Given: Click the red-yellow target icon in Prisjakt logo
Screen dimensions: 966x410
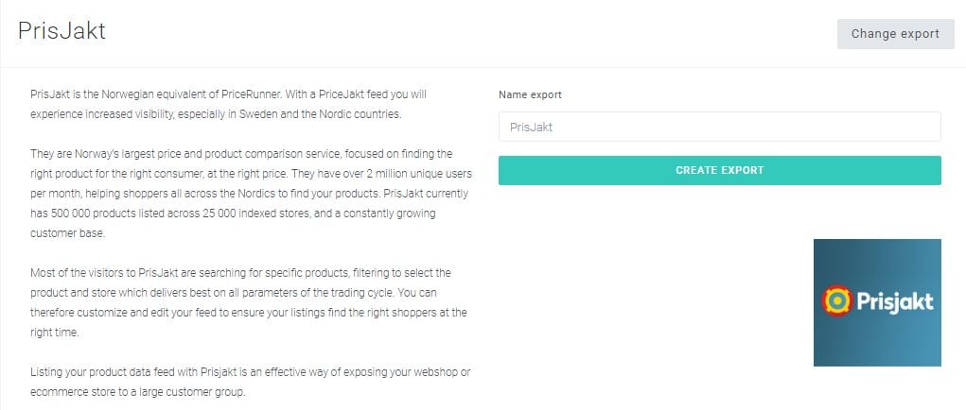Looking at the screenshot, I should (836, 300).
